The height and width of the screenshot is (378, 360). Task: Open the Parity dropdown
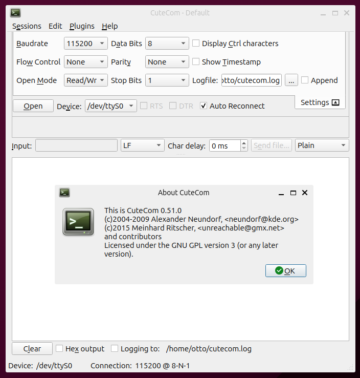coord(167,62)
